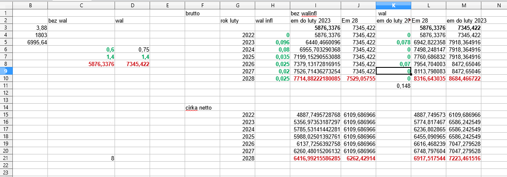This screenshot has height=177, width=507.
Task: Select the cell containing 8 in column C
Action: 81,158
